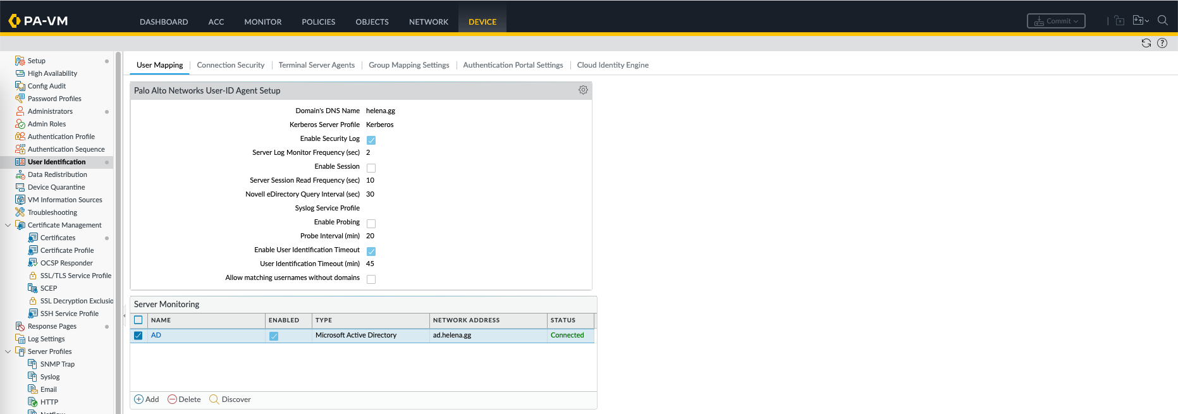1178x414 pixels.
Task: Collapse the Server Profiles tree node
Action: (8, 351)
